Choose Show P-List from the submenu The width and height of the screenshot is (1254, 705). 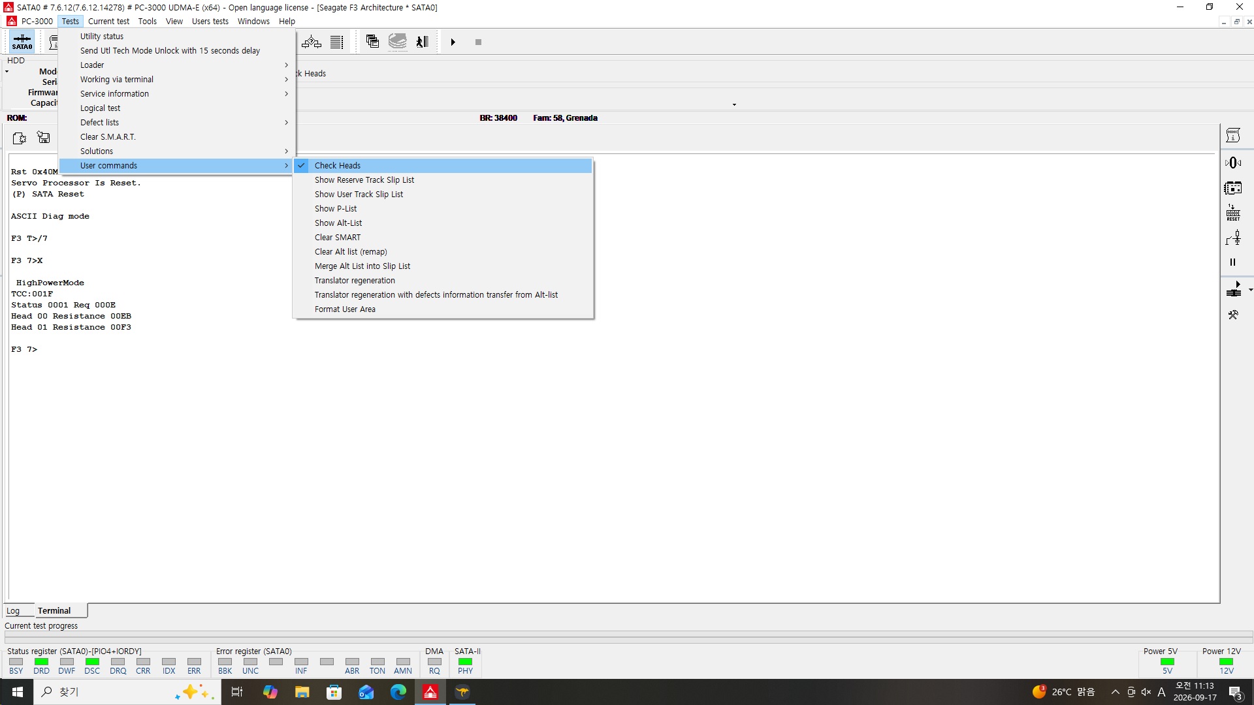pos(443,209)
